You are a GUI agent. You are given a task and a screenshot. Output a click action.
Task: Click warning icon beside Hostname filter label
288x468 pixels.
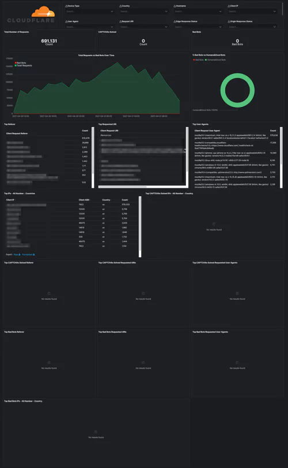175,6
